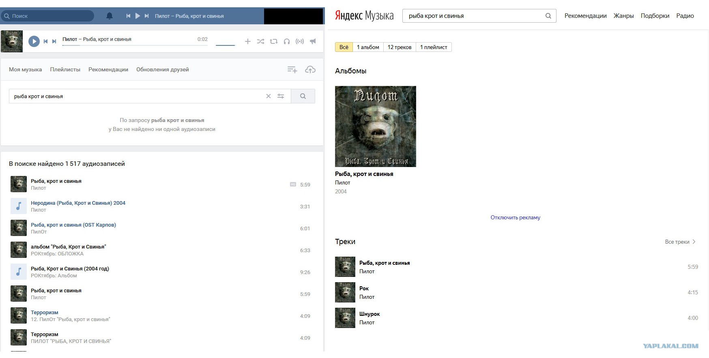Select Рыба, Крот и Свинья (2004 год) track
This screenshot has height=358, width=709.
(x=70, y=269)
